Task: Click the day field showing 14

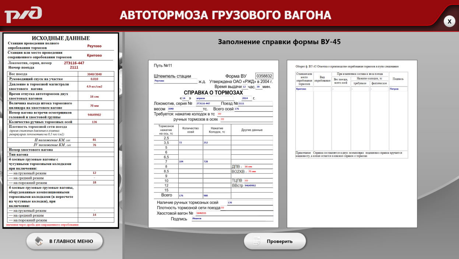Action: 186,98
